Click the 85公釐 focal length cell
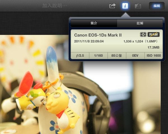This screenshot has height=134, width=168. tap(117, 56)
